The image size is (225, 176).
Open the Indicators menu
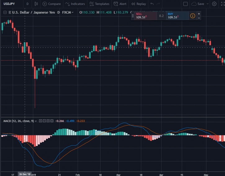(x=75, y=4)
